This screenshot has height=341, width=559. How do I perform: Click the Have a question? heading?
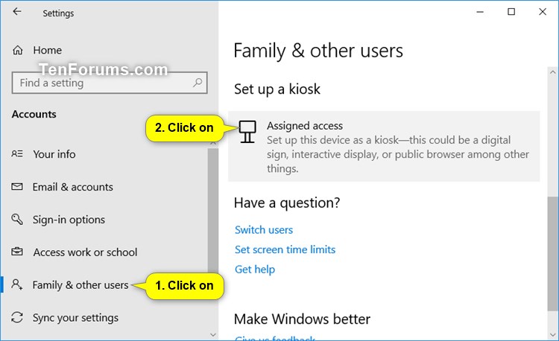tap(287, 203)
